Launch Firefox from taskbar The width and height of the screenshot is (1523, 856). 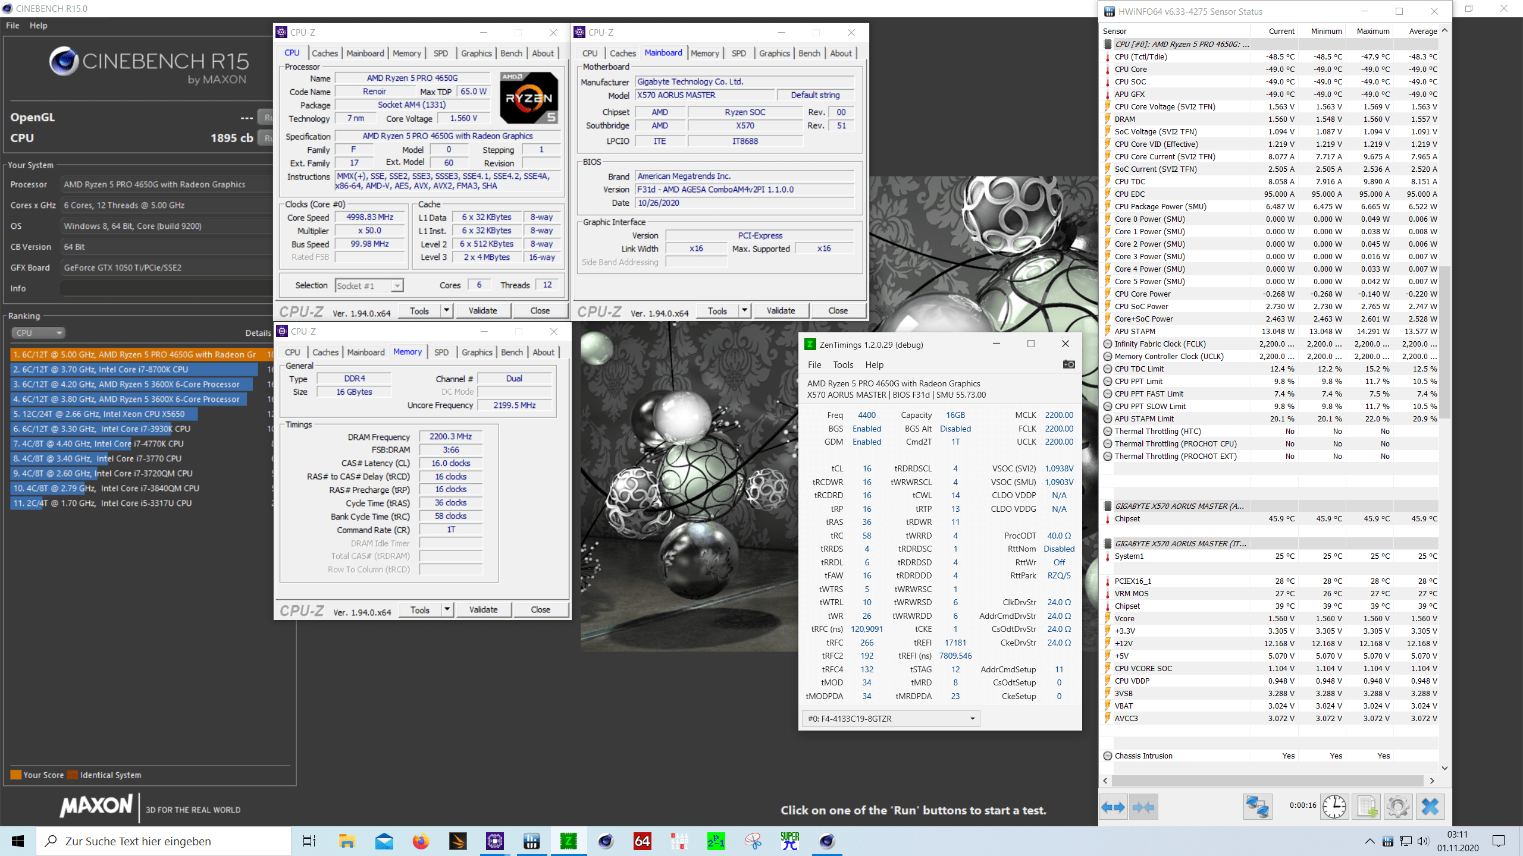pos(421,841)
